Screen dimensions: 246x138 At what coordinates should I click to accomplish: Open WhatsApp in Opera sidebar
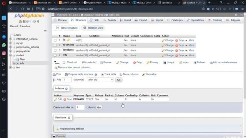[x=4, y=45]
